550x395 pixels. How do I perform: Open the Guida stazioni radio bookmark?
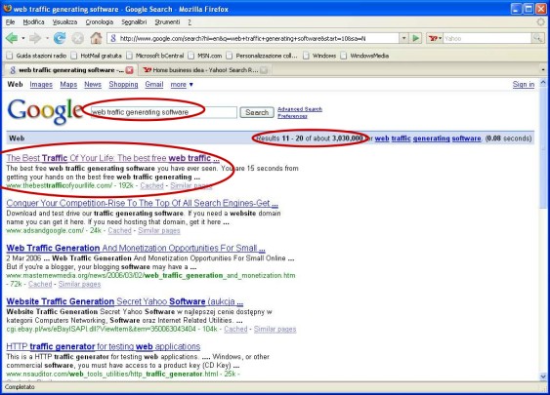click(37, 56)
